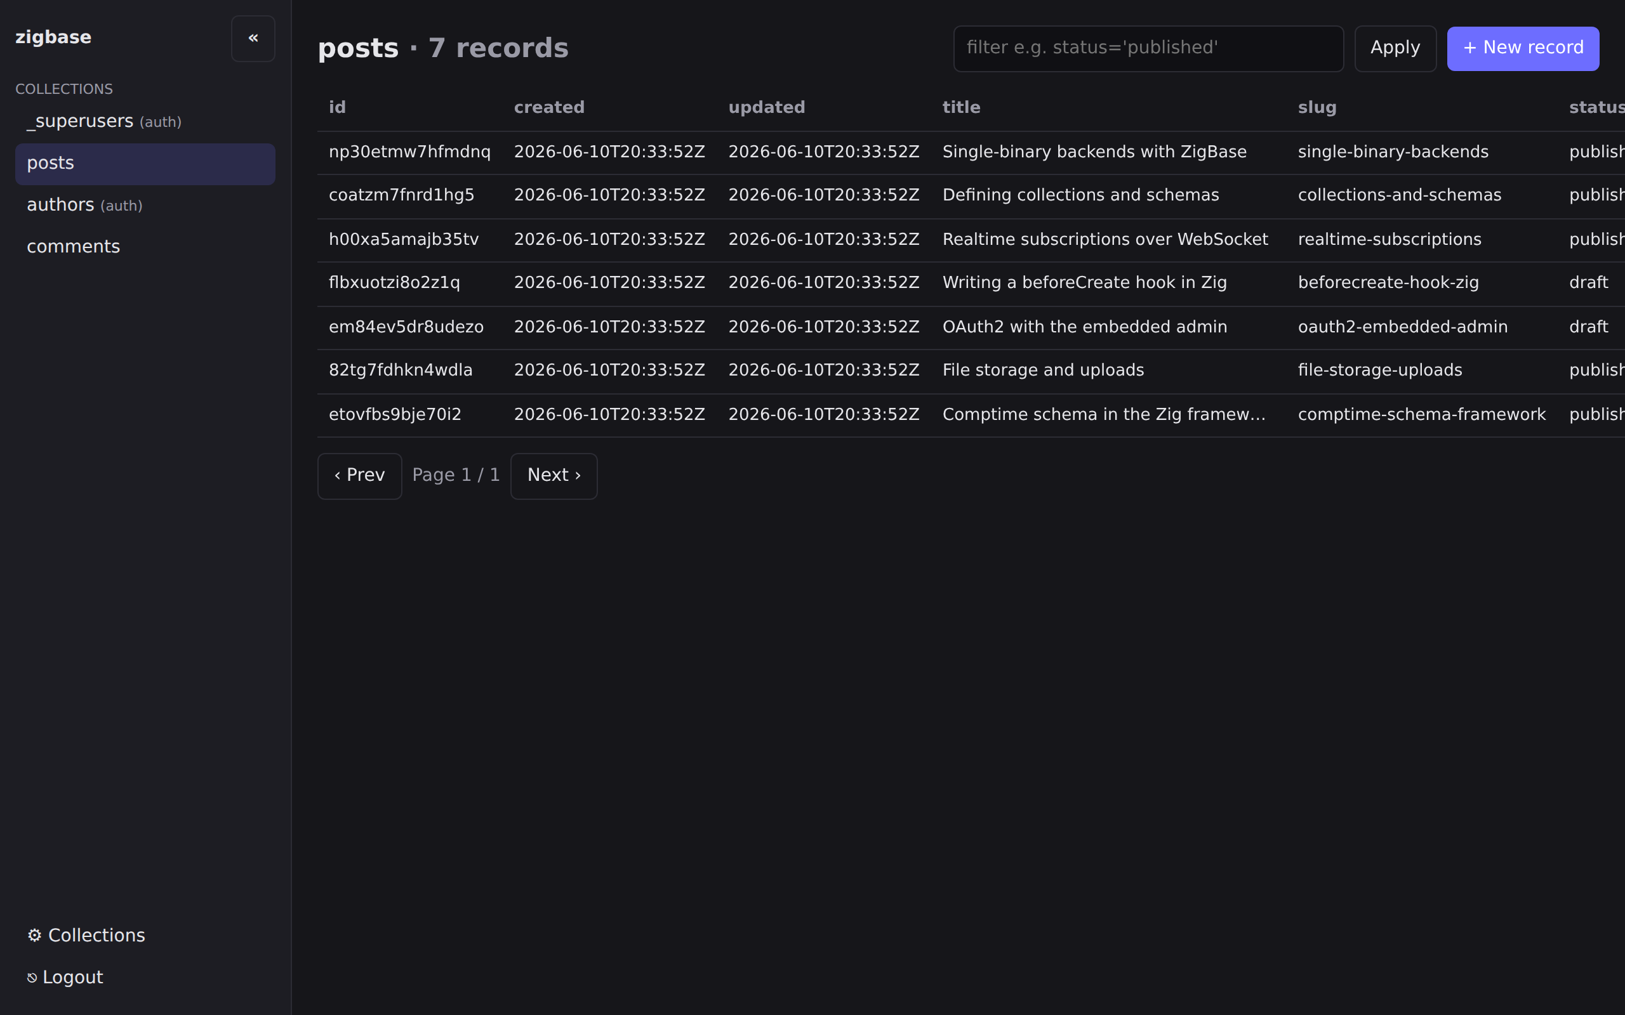Open record em84ev5dr8udezo
This screenshot has height=1015, width=1625.
click(406, 327)
